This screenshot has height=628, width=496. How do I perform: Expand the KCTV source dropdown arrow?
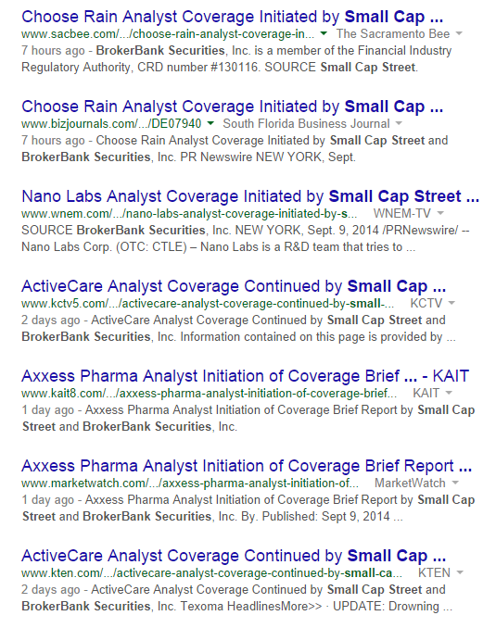[451, 303]
